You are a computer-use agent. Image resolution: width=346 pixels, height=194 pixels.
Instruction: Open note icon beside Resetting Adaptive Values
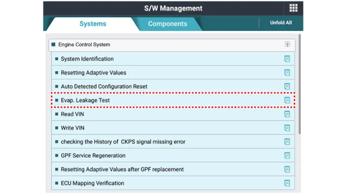point(287,73)
